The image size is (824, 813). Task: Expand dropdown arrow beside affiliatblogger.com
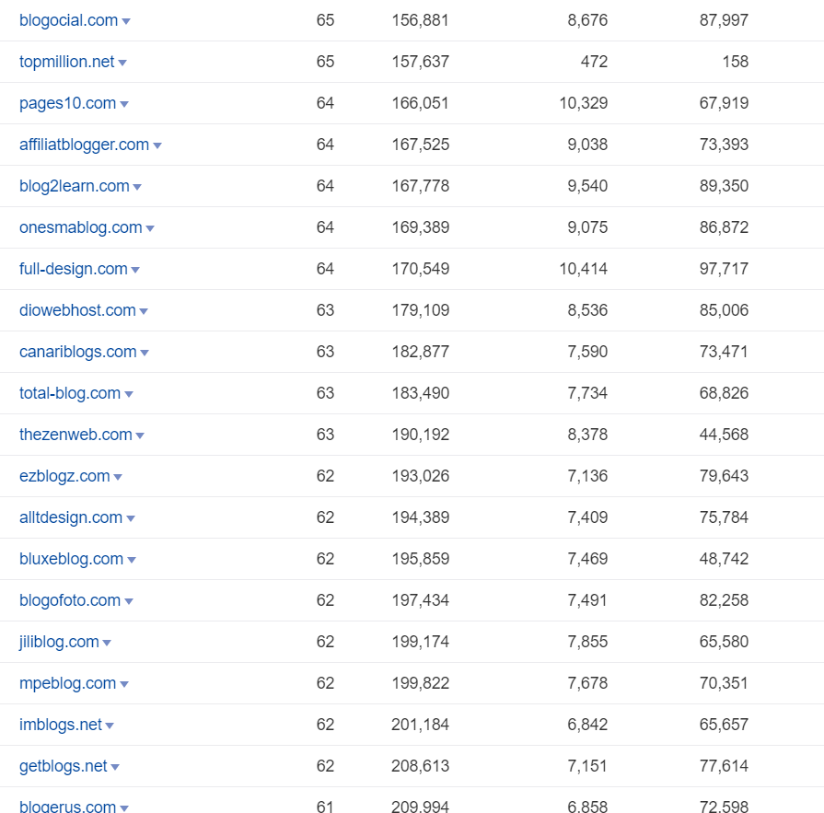[157, 146]
